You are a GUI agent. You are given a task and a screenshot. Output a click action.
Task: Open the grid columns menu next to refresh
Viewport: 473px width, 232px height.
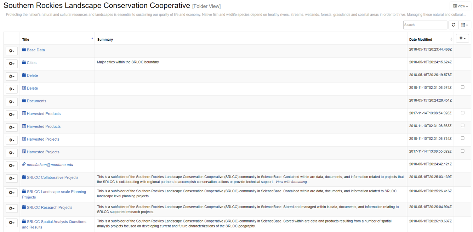click(465, 25)
